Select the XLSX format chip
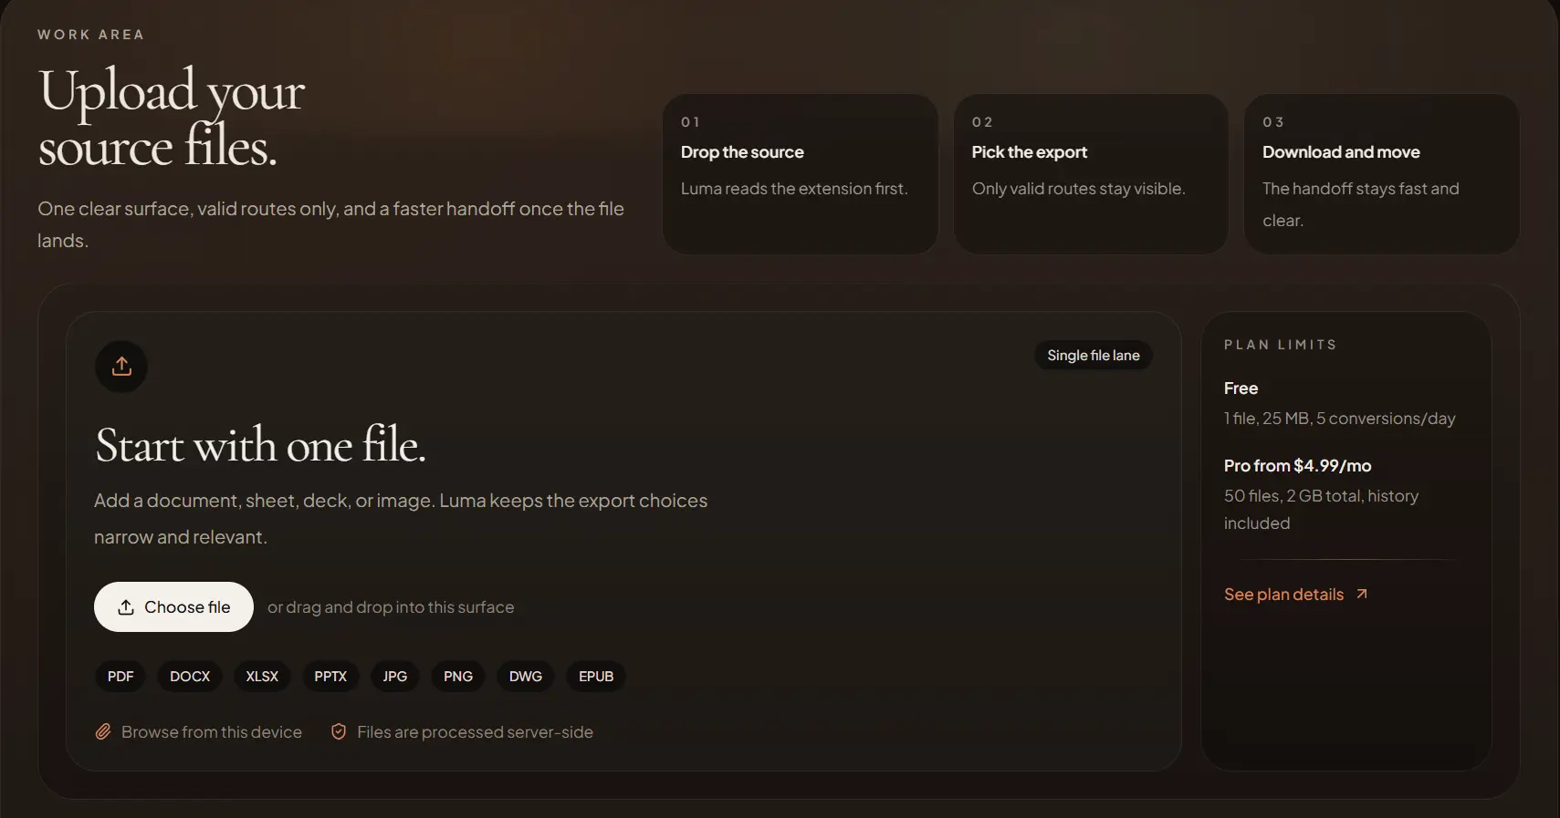This screenshot has width=1560, height=818. coord(262,676)
